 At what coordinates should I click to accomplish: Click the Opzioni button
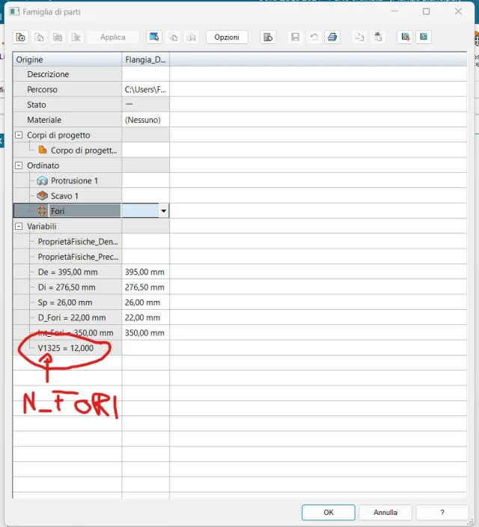(x=226, y=37)
